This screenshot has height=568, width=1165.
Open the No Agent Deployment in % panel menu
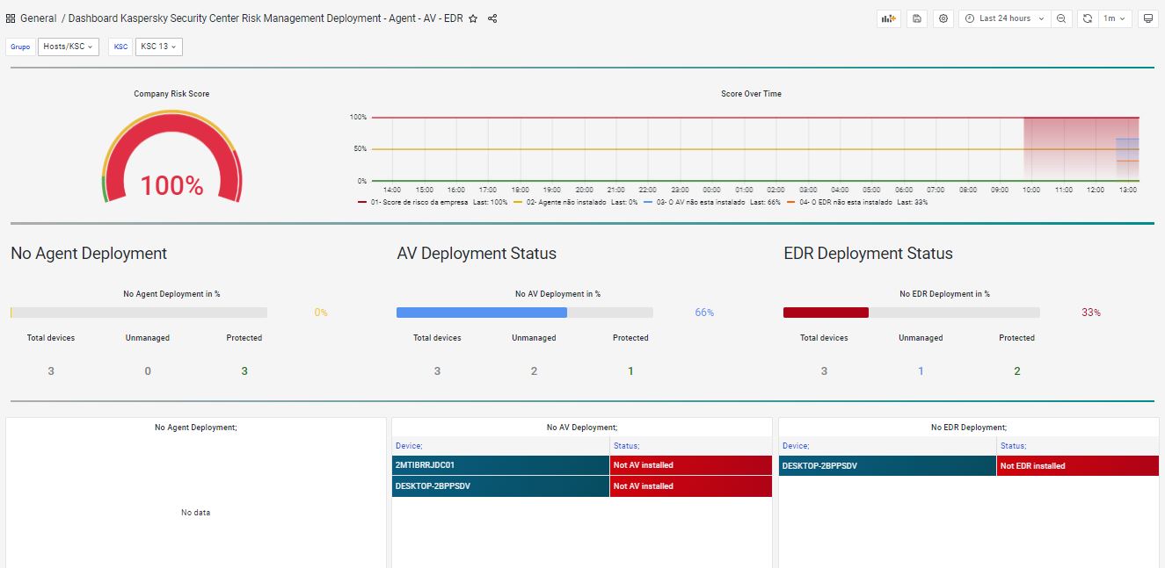pos(171,294)
